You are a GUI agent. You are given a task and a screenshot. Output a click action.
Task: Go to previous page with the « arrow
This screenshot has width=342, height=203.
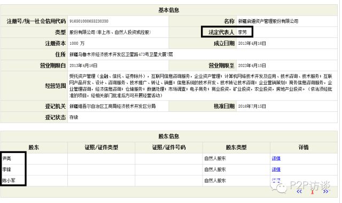(299, 191)
